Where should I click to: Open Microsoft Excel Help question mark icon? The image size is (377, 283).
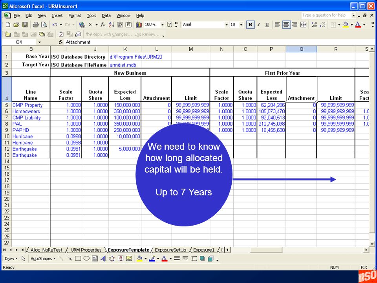(x=170, y=24)
